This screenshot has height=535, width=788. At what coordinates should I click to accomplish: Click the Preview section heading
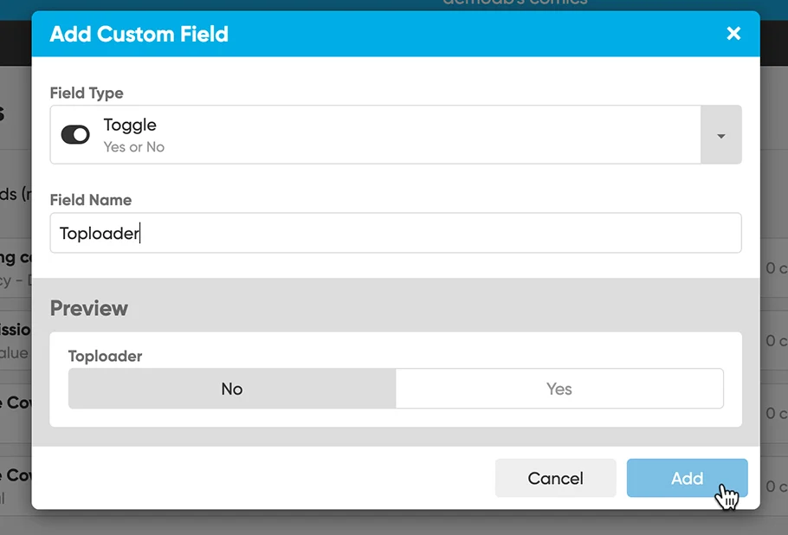(89, 308)
